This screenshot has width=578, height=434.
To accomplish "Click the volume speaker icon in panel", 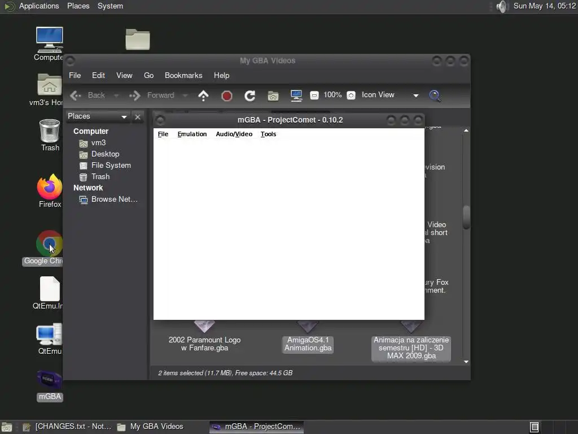I will (502, 6).
